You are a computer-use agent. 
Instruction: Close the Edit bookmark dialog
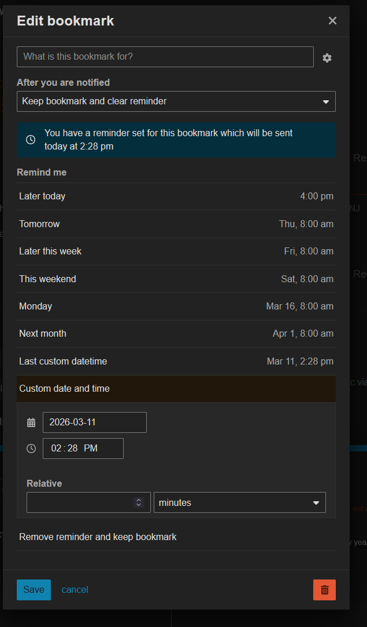(332, 21)
